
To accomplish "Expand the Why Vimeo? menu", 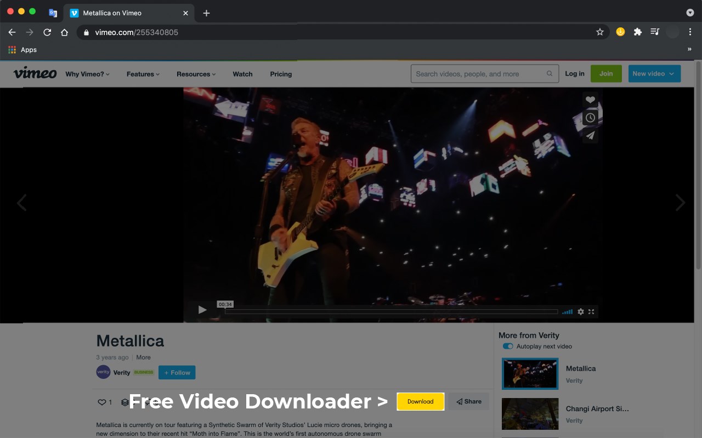I will (x=88, y=74).
